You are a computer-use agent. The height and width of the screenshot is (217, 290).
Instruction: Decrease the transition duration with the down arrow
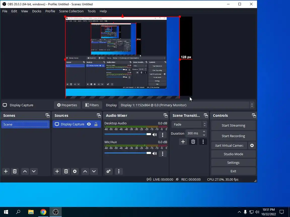[x=204, y=135]
